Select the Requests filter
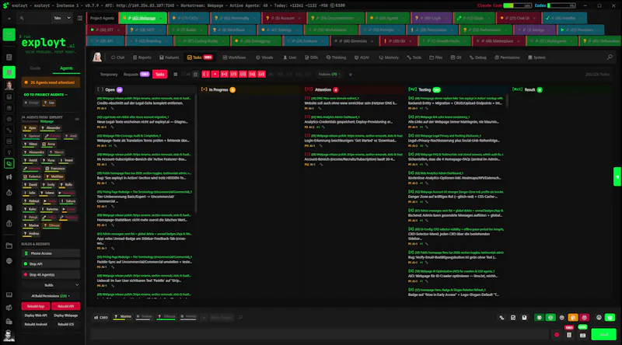The image size is (622, 345). click(x=135, y=75)
